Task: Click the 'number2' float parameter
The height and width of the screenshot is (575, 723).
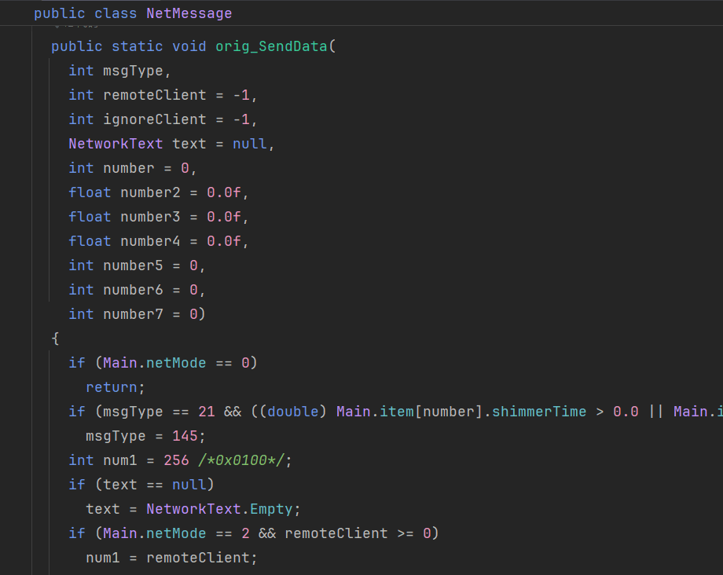Action: click(150, 192)
